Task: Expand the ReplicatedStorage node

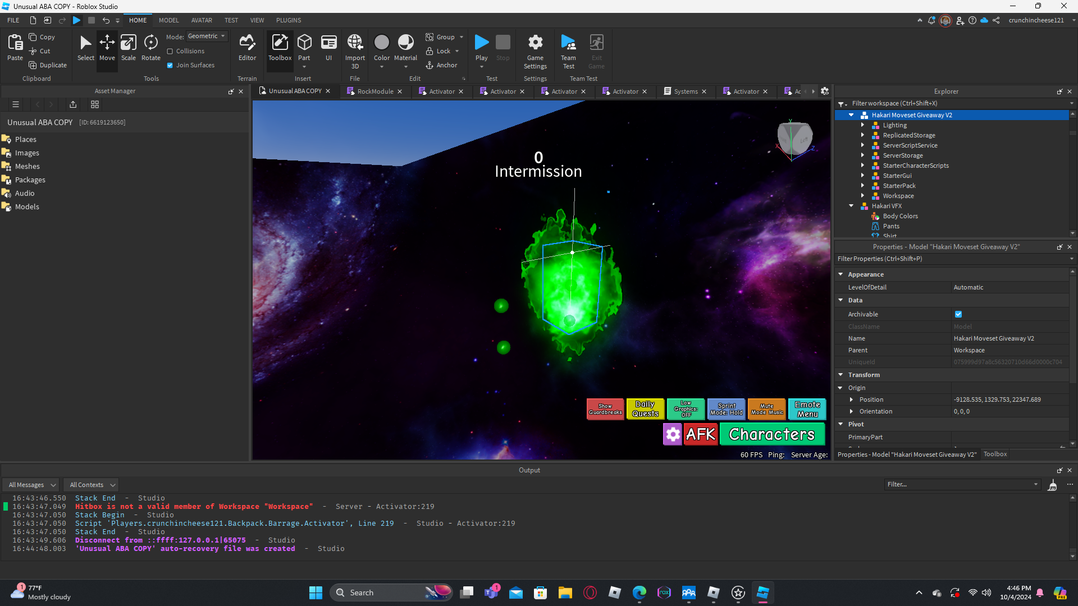Action: tap(862, 135)
